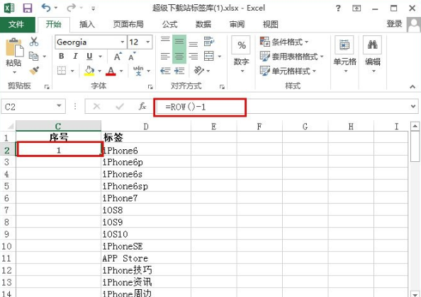
Task: Toggle Bold formatting
Action: pos(62,57)
